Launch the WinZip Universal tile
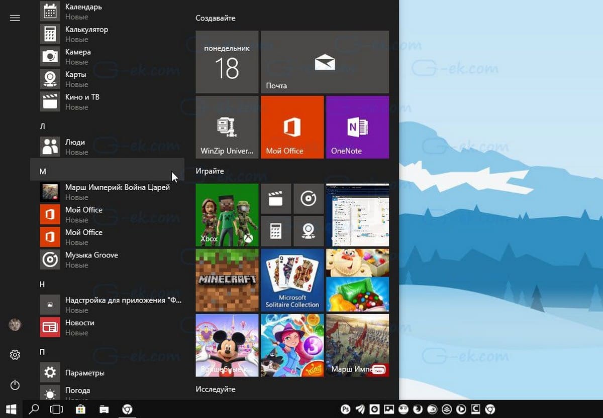603x418 pixels. click(227, 127)
